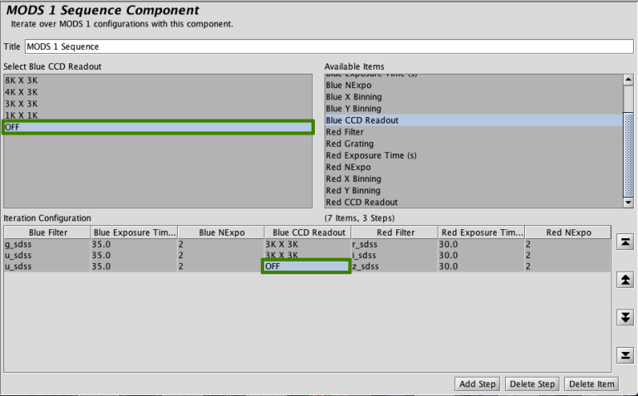Choose Blue CCD Readout in Available Items
The image size is (638, 396).
click(474, 120)
